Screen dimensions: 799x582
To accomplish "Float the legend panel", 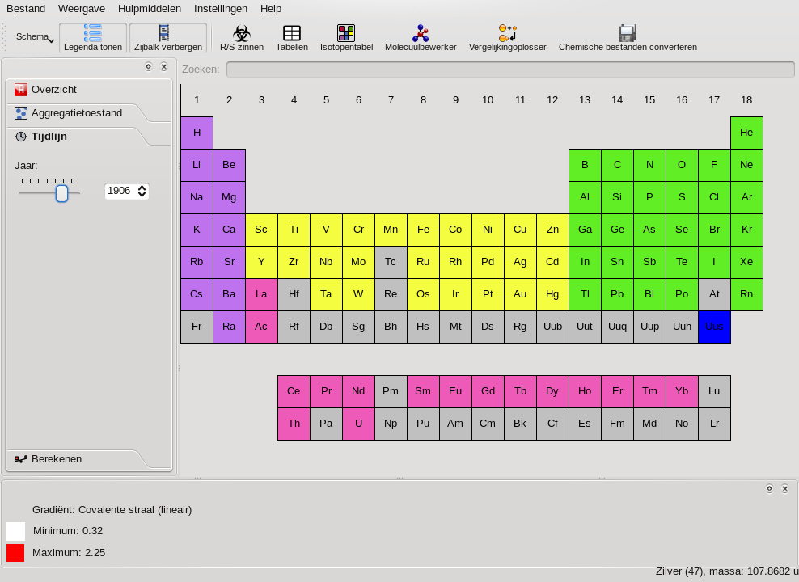I will pyautogui.click(x=769, y=488).
